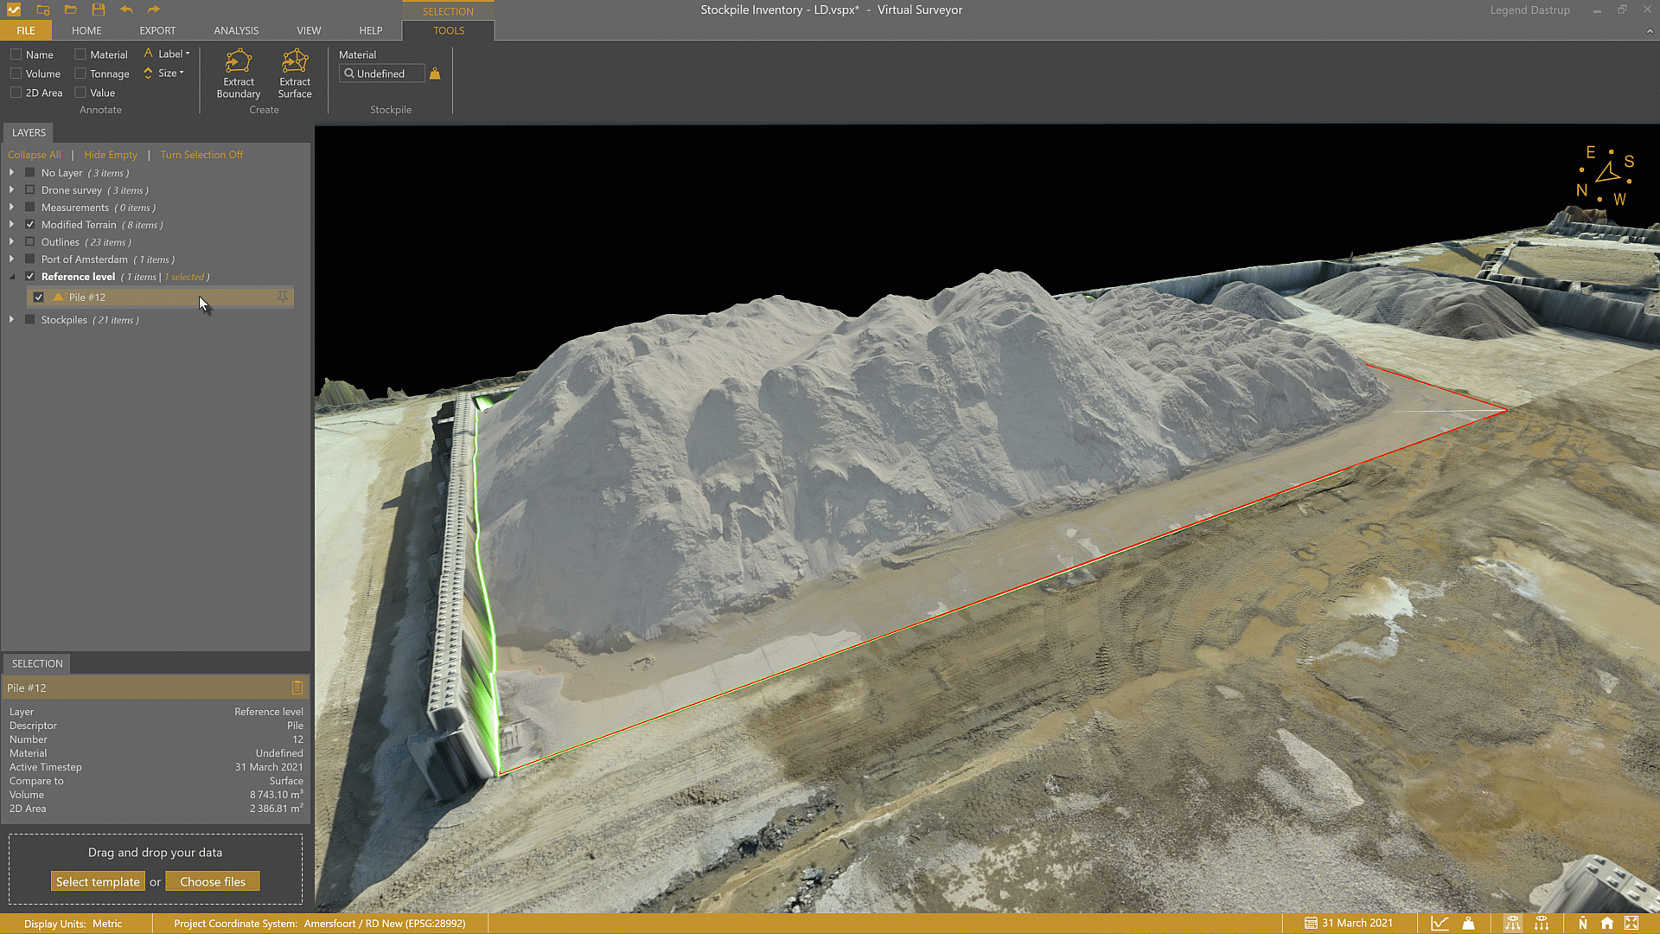Click the Redo icon
The width and height of the screenshot is (1660, 934).
153,10
